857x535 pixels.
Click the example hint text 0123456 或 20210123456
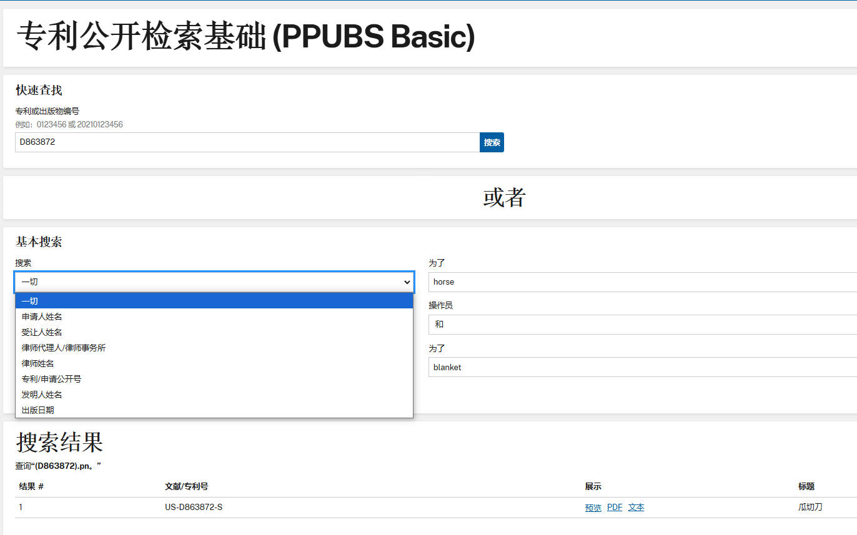click(80, 124)
